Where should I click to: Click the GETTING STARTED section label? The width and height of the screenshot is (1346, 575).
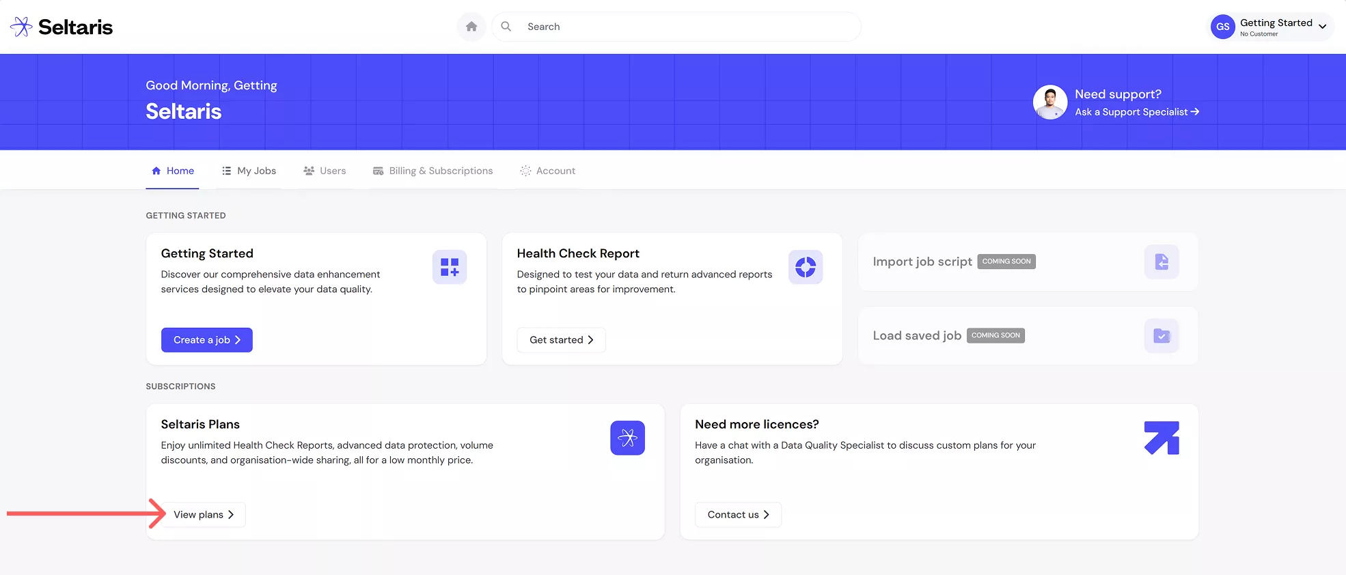pos(186,216)
